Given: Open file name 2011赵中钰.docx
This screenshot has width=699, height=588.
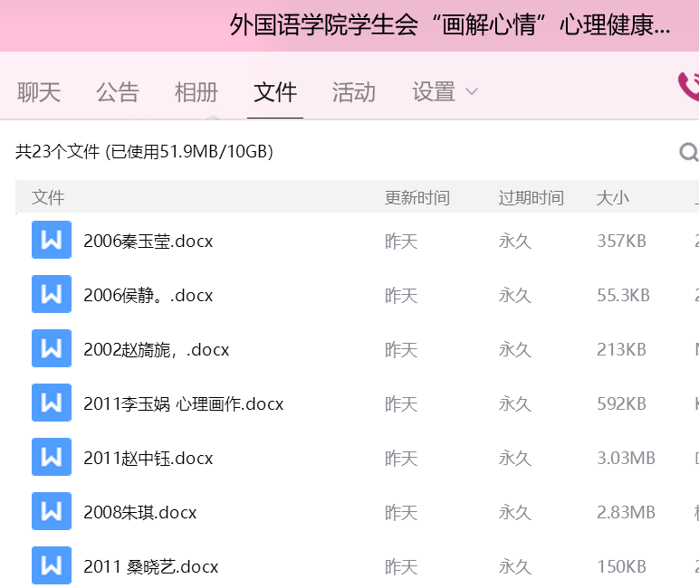Looking at the screenshot, I should coord(148,459).
